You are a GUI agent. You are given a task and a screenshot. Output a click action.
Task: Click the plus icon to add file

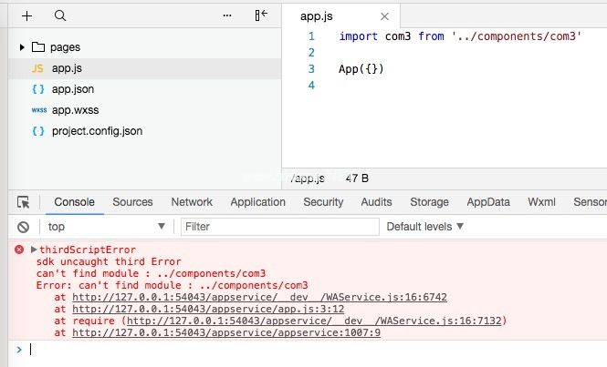coord(26,15)
